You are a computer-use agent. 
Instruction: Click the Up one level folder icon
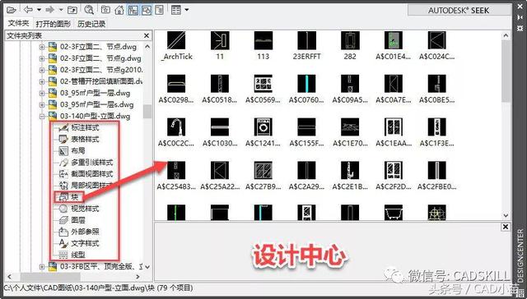click(72, 10)
